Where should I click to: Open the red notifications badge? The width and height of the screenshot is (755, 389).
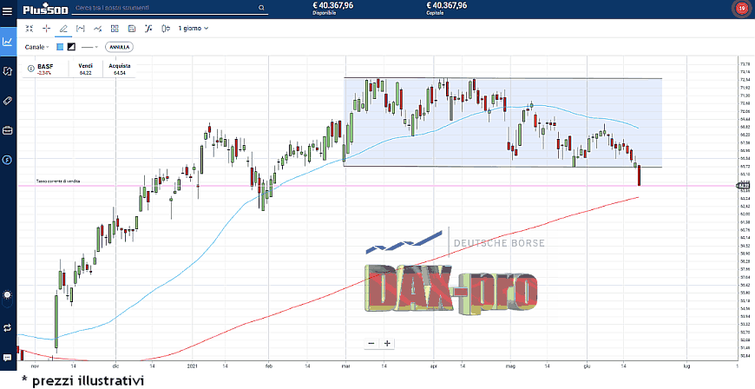click(x=741, y=9)
